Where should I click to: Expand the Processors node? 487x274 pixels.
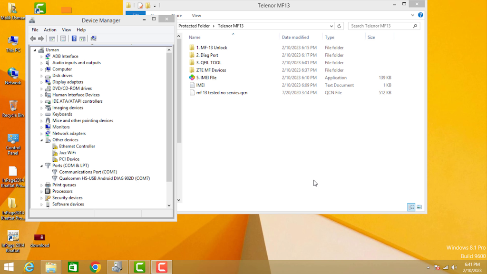[x=41, y=191]
